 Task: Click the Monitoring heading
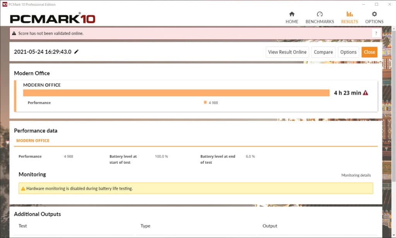[x=32, y=174]
